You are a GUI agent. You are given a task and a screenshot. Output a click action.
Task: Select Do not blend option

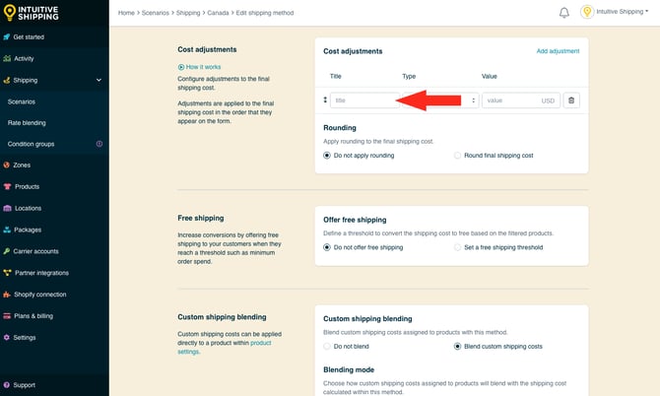327,347
